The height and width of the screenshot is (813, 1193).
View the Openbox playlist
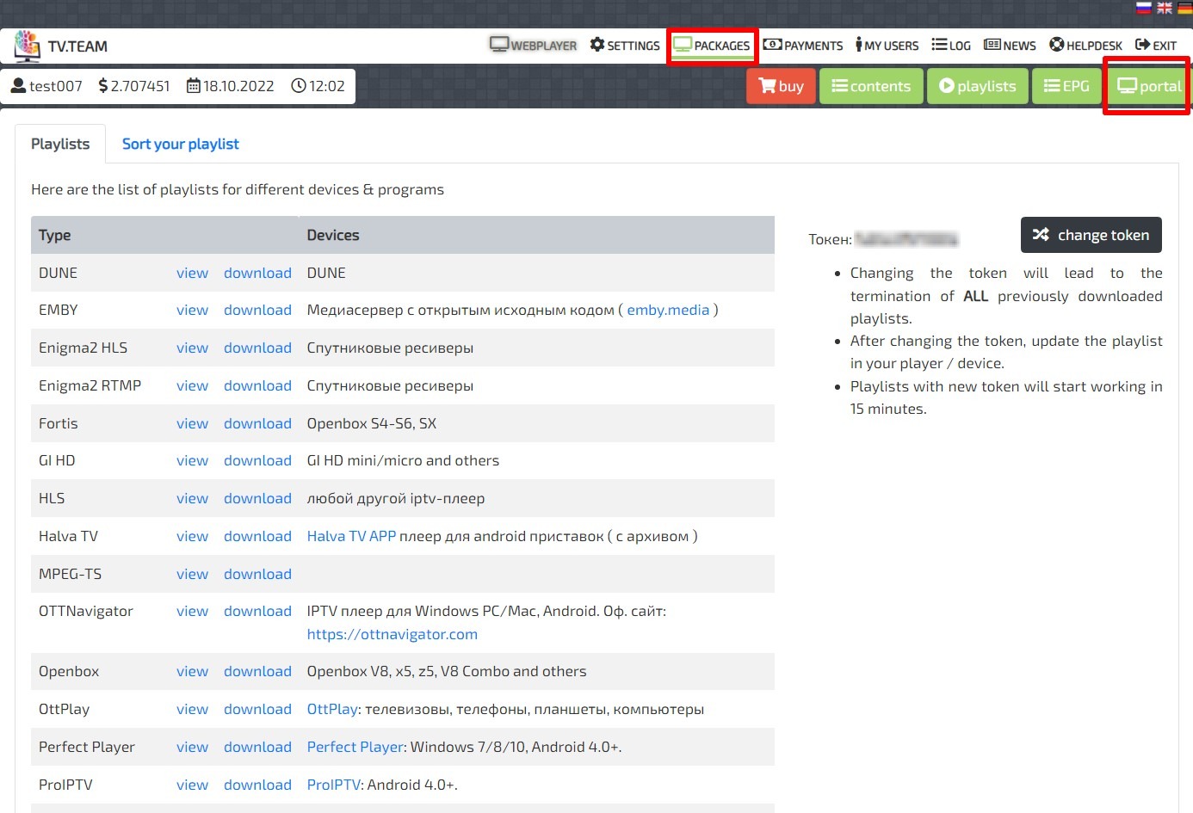pos(192,671)
